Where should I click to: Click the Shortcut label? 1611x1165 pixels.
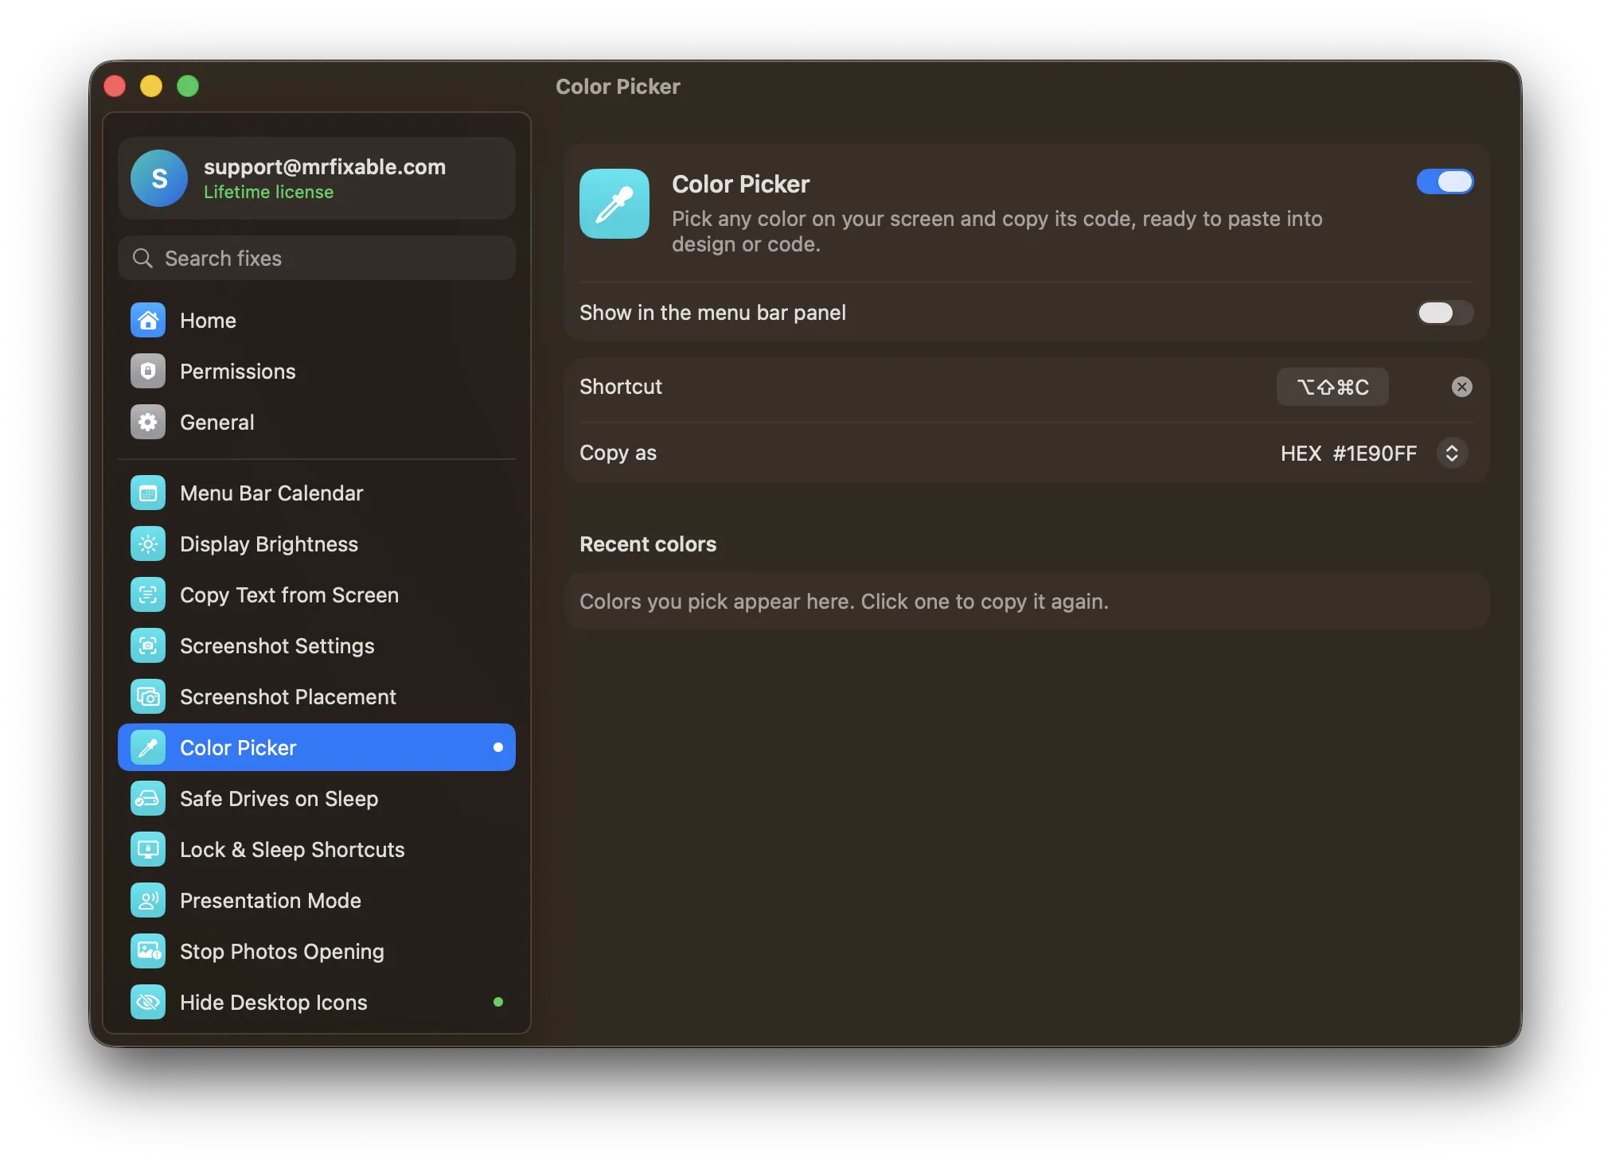[621, 386]
